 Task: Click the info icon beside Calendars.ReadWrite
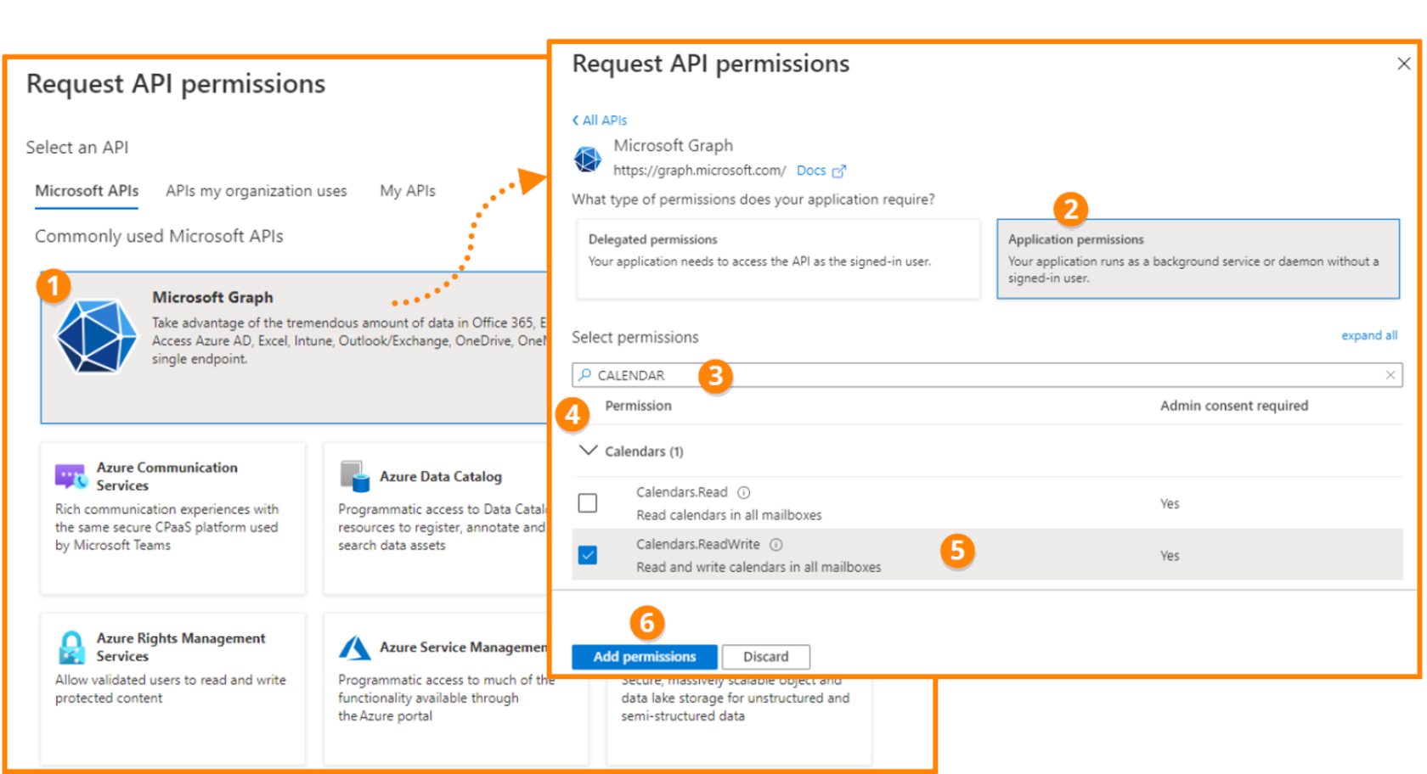[x=776, y=545]
